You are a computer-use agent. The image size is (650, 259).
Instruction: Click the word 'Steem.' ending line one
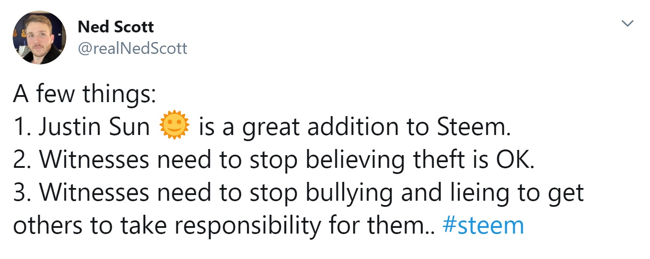point(474,127)
